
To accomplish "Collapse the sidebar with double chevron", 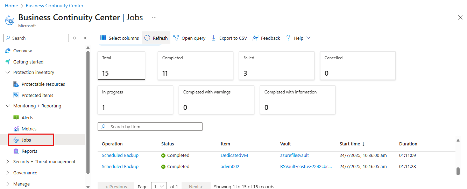I will [x=85, y=38].
